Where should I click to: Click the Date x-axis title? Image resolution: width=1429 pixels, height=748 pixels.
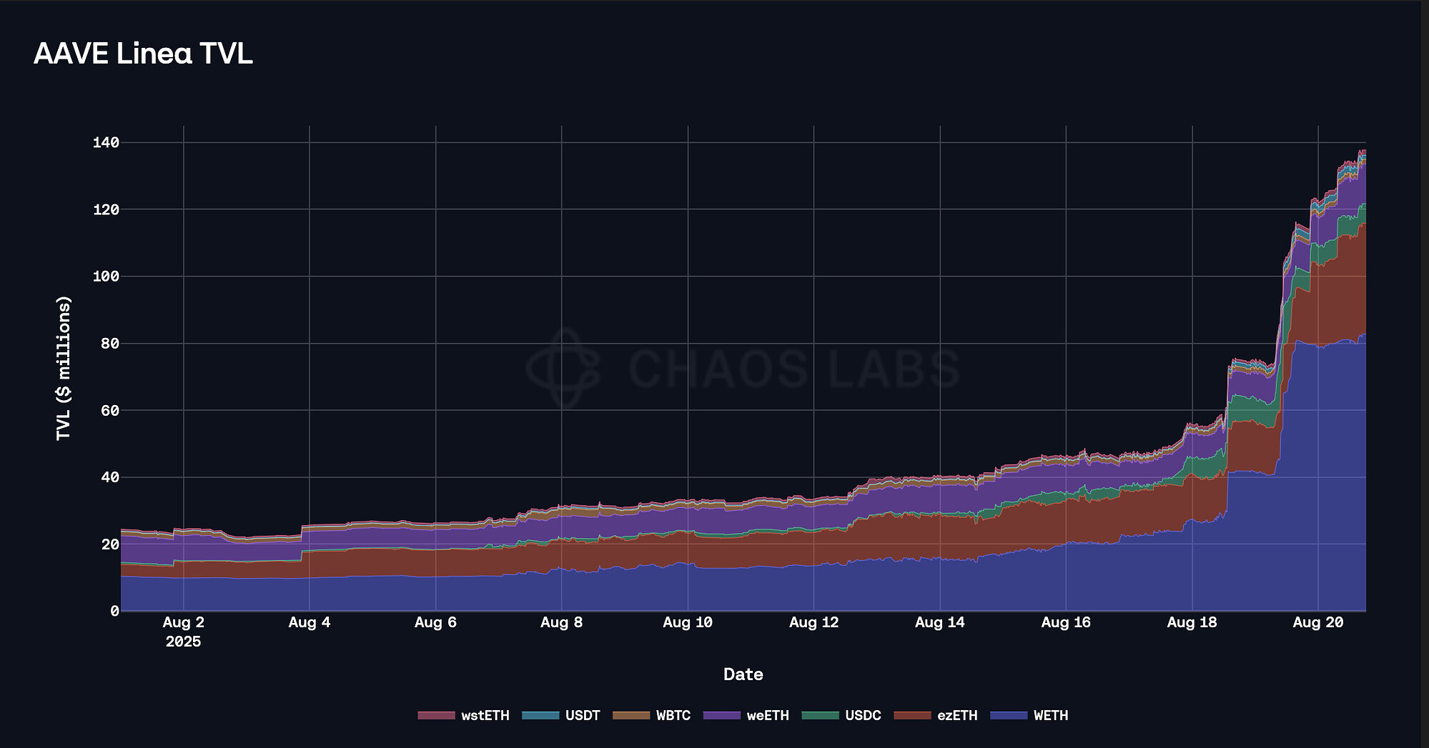click(743, 674)
